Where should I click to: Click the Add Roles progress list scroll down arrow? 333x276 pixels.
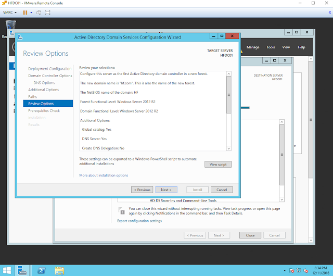(x=282, y=199)
